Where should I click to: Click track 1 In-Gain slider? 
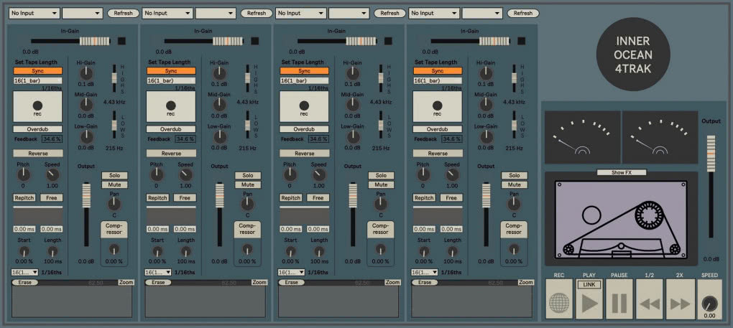tap(70, 41)
